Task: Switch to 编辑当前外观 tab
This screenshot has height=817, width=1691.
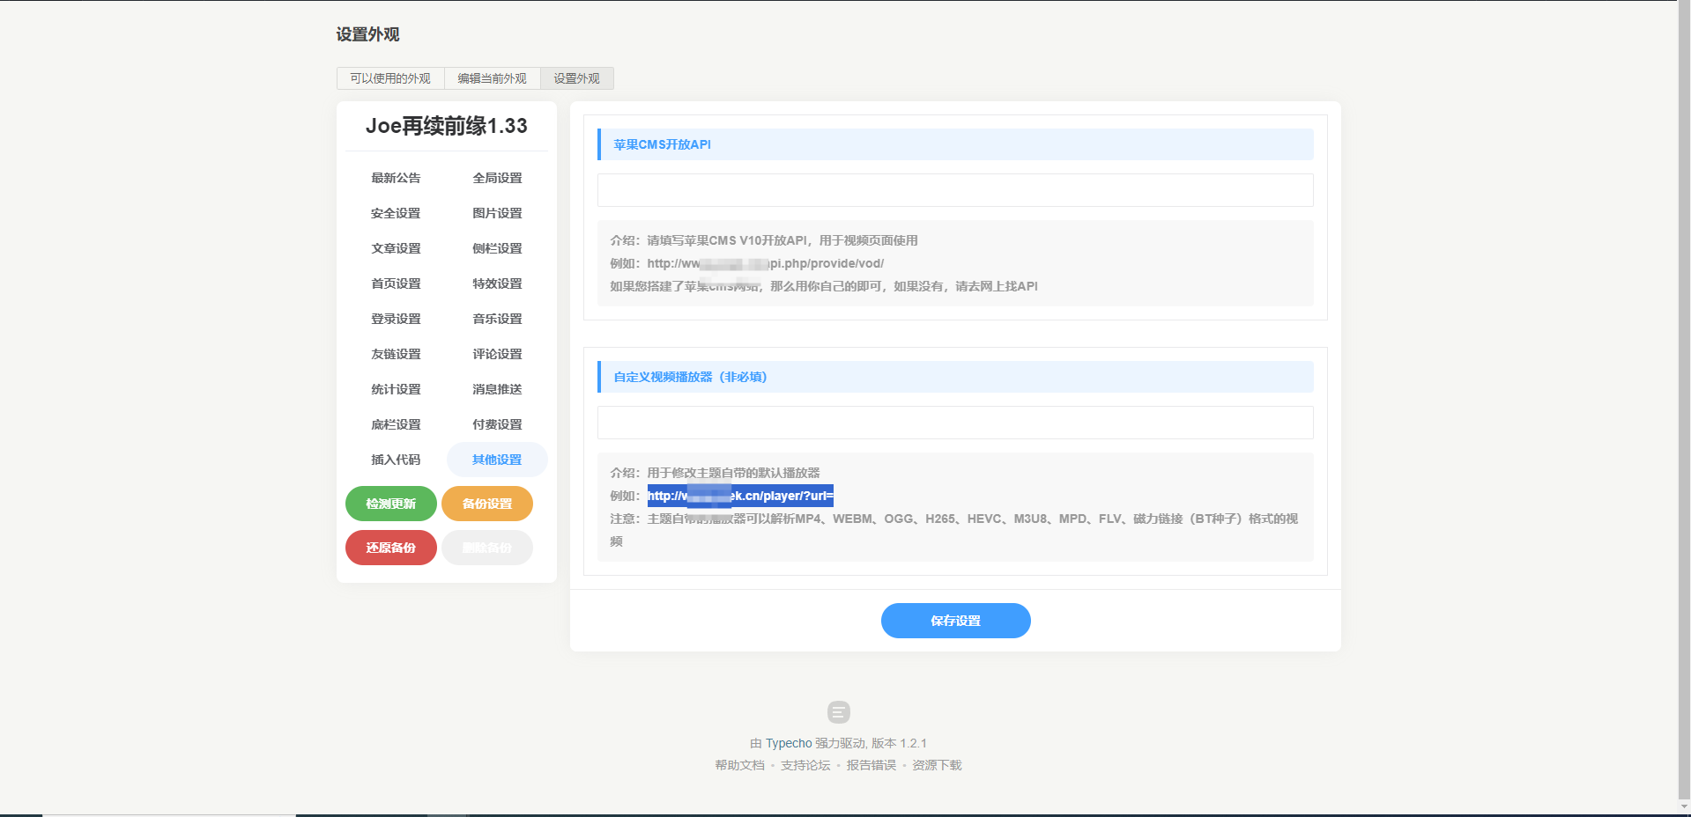Action: click(x=492, y=78)
